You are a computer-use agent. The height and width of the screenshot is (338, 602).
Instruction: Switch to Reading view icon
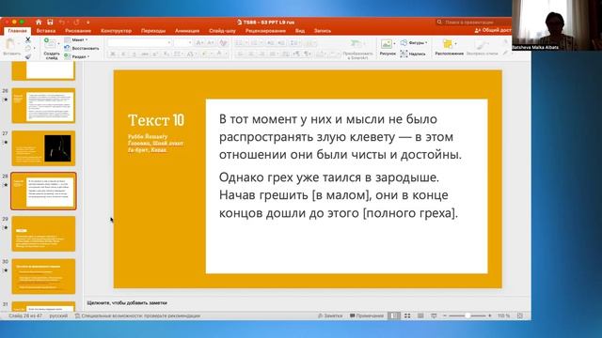[x=420, y=315]
